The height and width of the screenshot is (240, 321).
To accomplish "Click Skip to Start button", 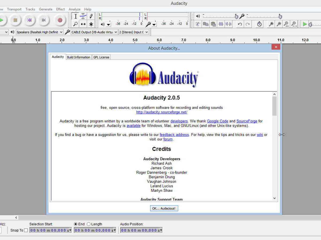I will click(30, 20).
